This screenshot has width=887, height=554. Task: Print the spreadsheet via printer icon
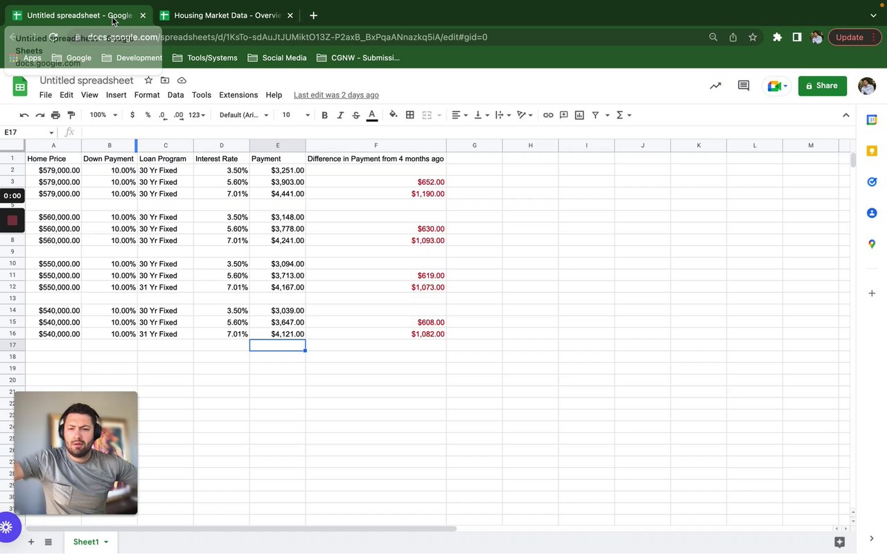(x=55, y=115)
